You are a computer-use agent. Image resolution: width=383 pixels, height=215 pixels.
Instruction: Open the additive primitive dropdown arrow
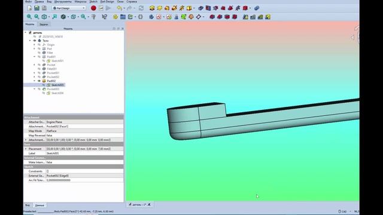[x=194, y=8]
